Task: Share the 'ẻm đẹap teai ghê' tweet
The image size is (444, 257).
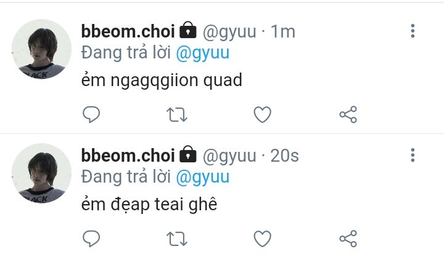Action: [348, 239]
